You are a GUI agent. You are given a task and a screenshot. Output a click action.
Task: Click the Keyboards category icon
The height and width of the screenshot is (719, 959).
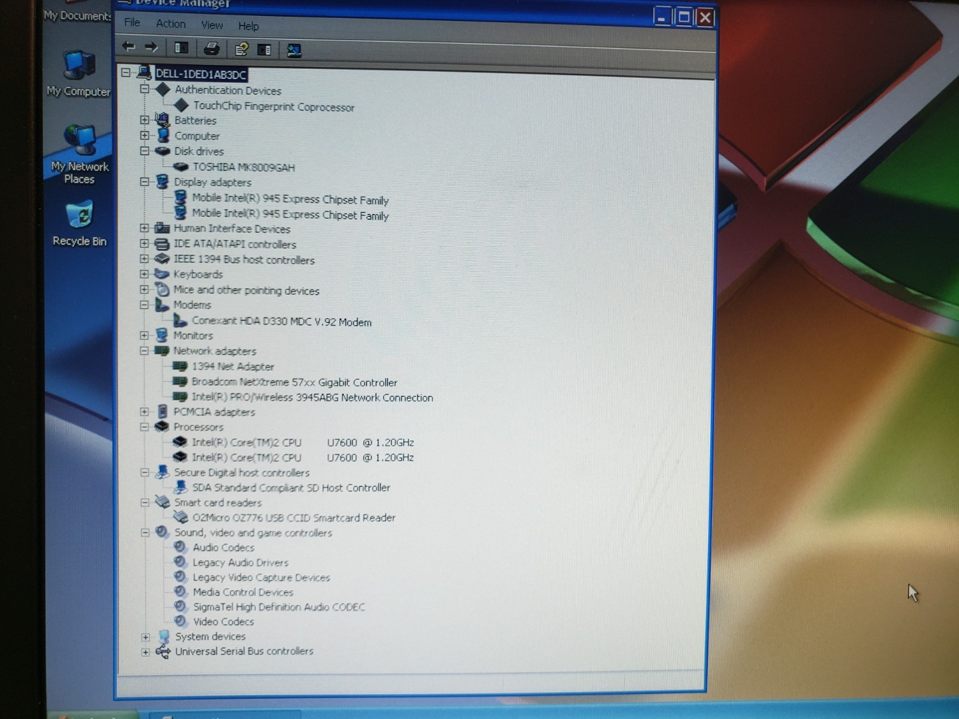point(161,274)
